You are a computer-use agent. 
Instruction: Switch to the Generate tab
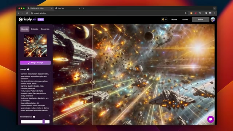(x=45, y=29)
